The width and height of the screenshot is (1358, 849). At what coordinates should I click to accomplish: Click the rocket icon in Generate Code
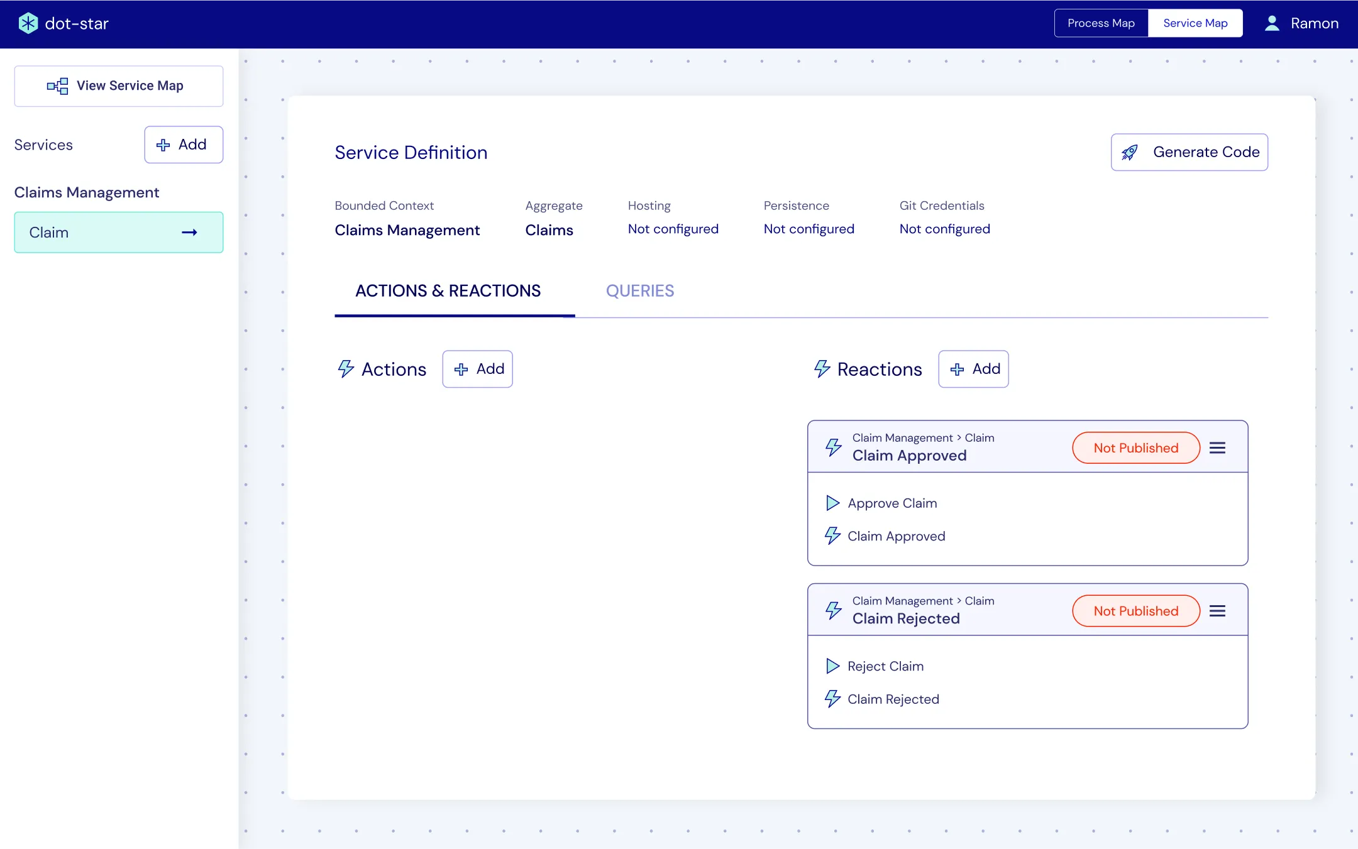pyautogui.click(x=1130, y=152)
